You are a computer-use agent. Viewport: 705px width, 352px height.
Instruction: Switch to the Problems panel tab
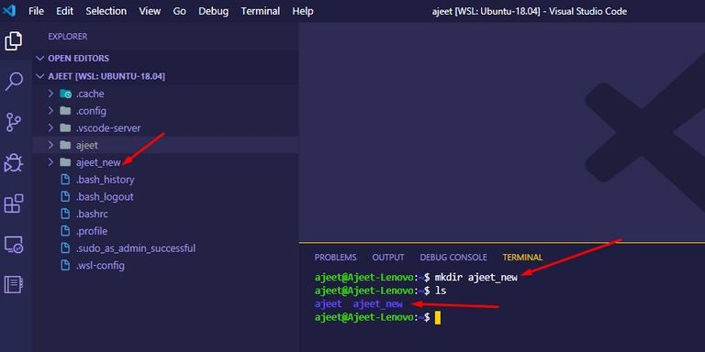click(335, 258)
